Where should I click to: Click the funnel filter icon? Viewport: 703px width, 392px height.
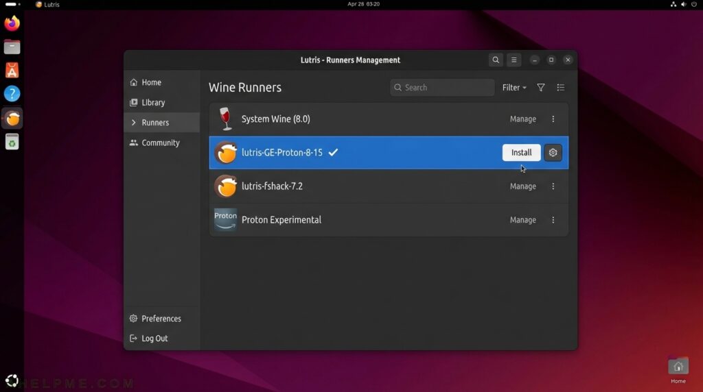tap(541, 88)
